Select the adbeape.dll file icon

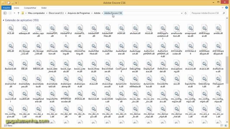[24, 28]
